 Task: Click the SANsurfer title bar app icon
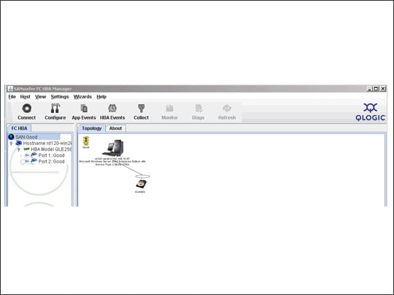[10, 88]
